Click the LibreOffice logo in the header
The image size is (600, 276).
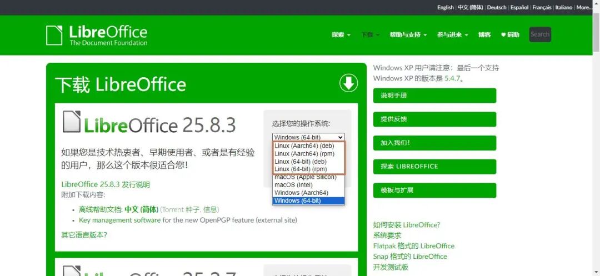pyautogui.click(x=97, y=35)
